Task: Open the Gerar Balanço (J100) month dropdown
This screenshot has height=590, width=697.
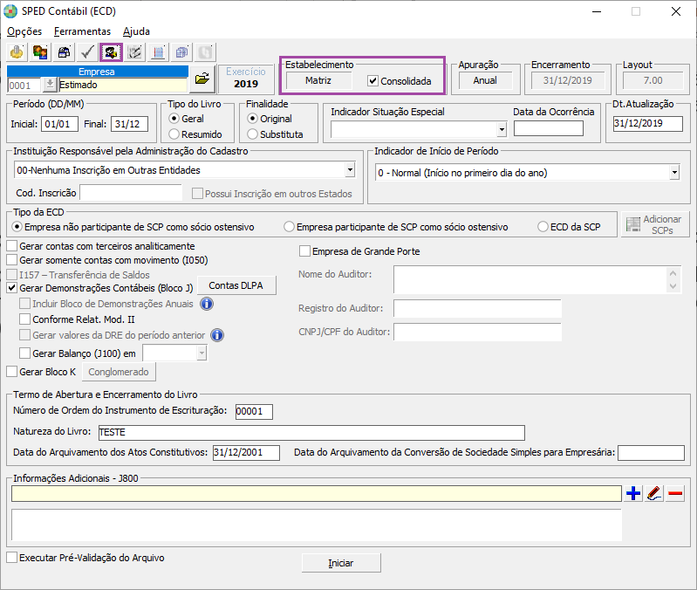Action: [x=202, y=353]
